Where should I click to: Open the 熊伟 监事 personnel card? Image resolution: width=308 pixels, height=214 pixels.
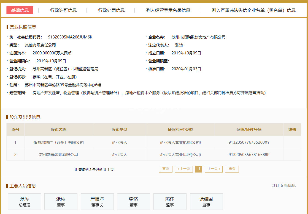click(170, 202)
